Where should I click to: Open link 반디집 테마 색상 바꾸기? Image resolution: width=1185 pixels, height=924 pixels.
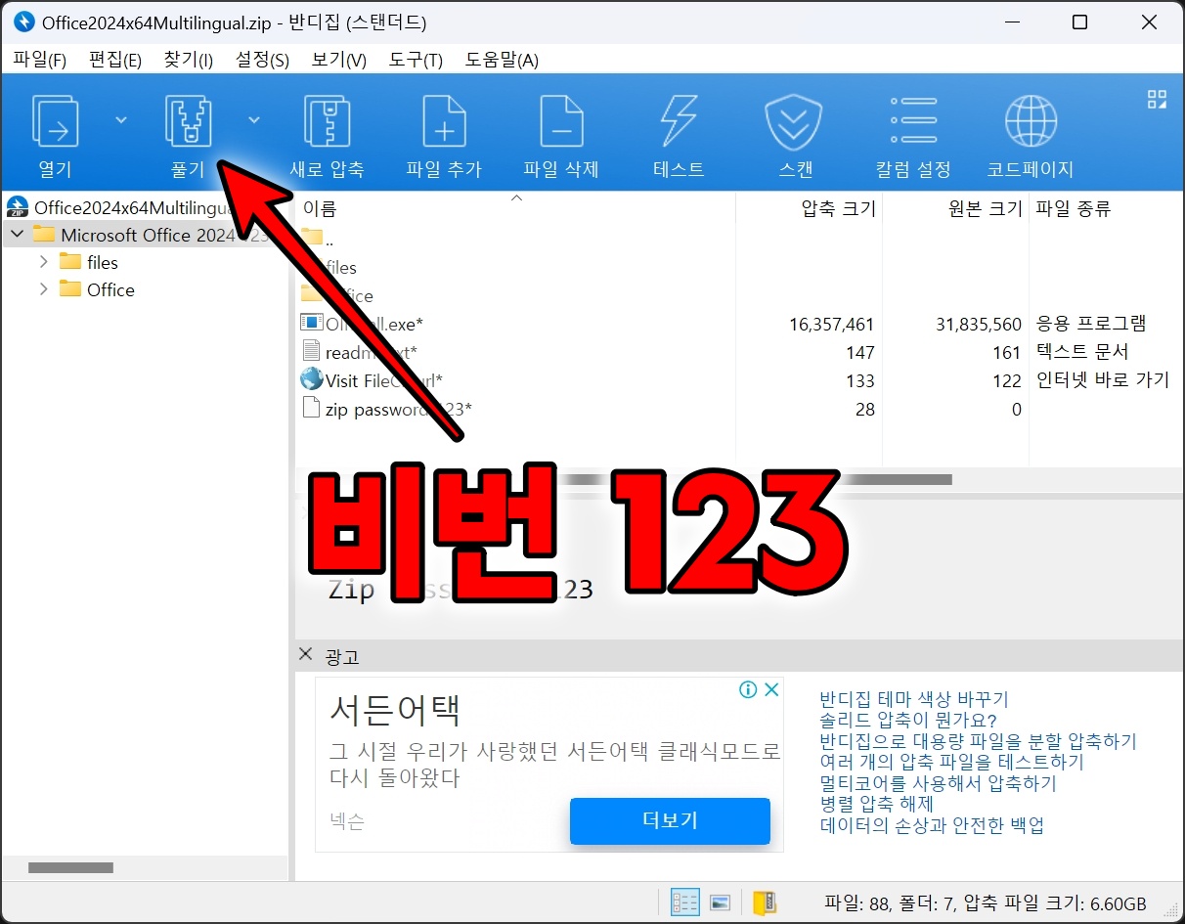(x=914, y=699)
